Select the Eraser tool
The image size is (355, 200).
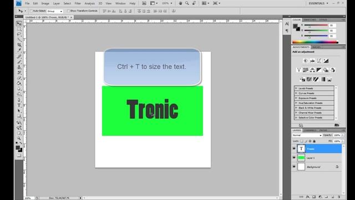[19, 78]
